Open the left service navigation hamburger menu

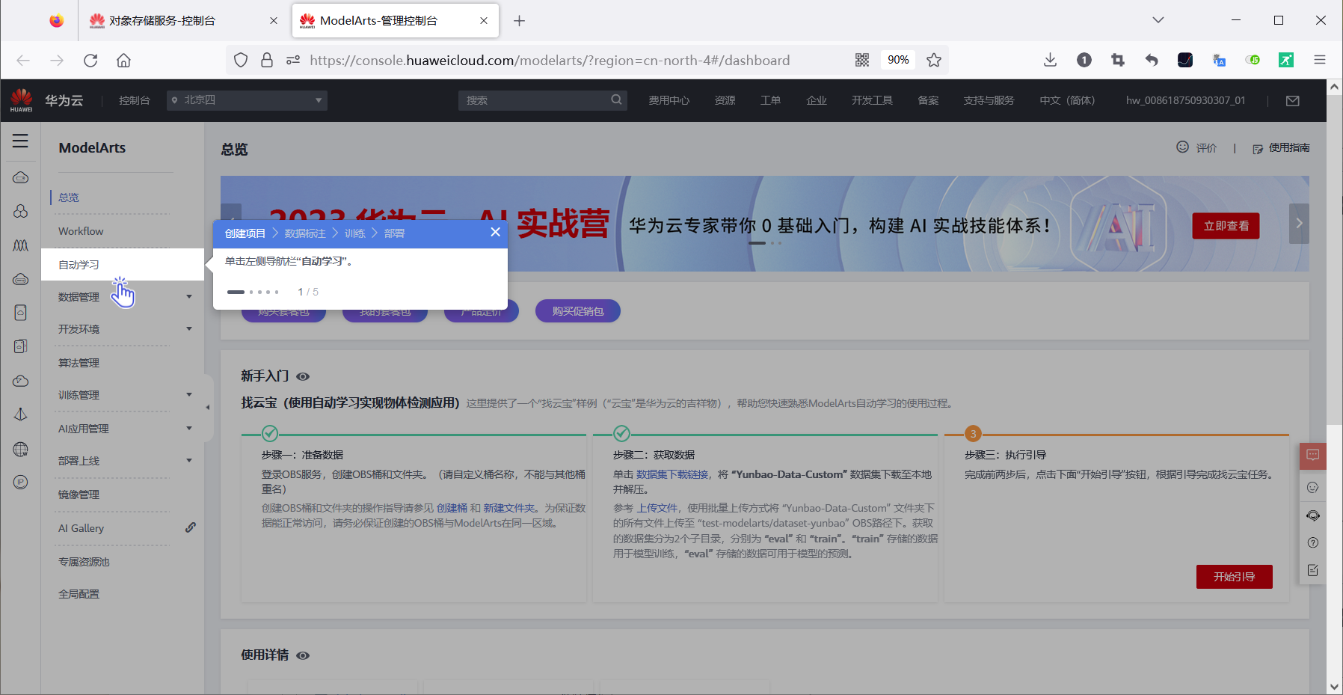point(20,141)
